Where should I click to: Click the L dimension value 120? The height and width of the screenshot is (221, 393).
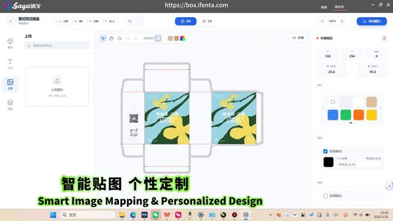tap(66, 21)
